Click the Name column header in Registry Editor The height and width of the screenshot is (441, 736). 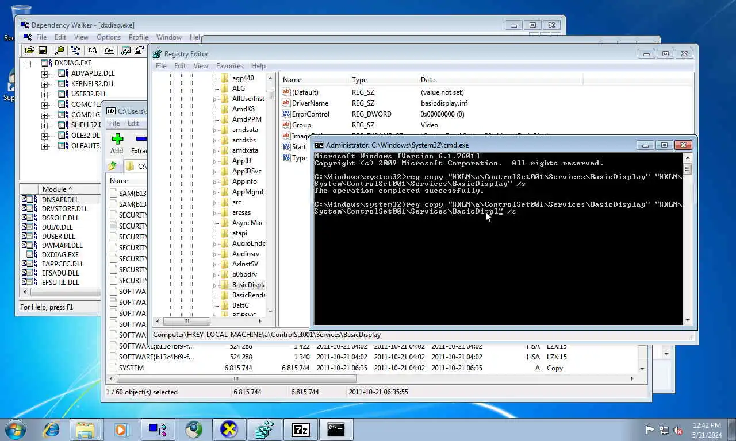click(314, 80)
